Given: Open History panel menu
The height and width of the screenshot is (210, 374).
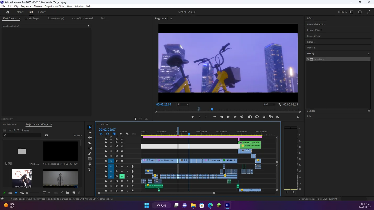Looking at the screenshot, I should pyautogui.click(x=369, y=54).
